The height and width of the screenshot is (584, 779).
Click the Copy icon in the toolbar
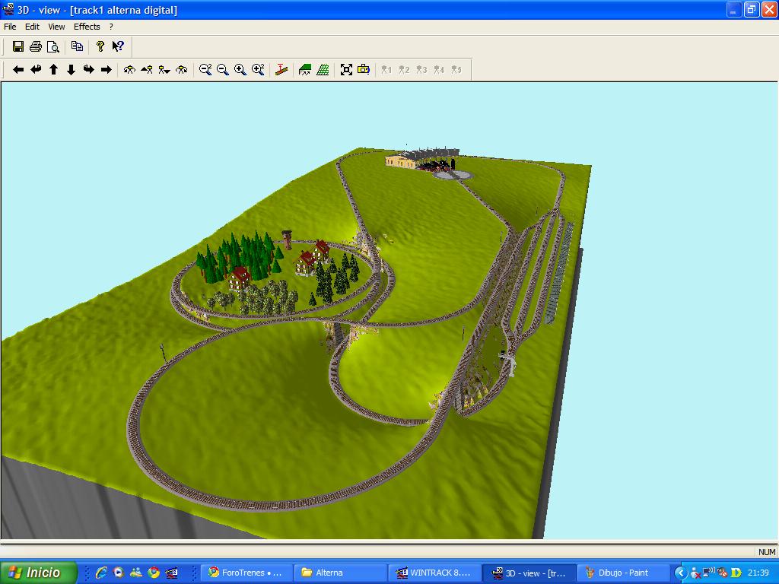pyautogui.click(x=77, y=46)
